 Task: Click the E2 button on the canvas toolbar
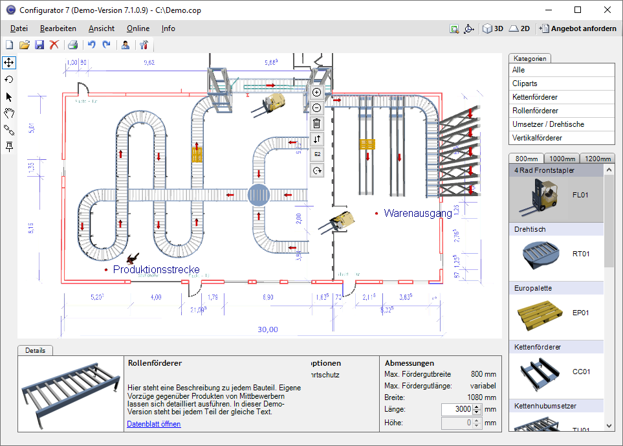[316, 154]
